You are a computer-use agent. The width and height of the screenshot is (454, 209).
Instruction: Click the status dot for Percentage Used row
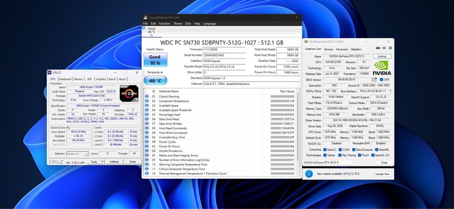point(147,114)
